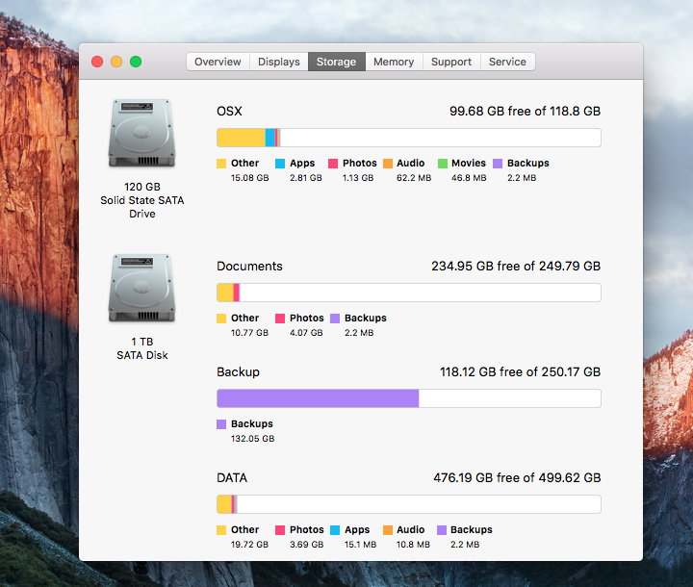Switch to the Overview tab
693x587 pixels.
(218, 62)
